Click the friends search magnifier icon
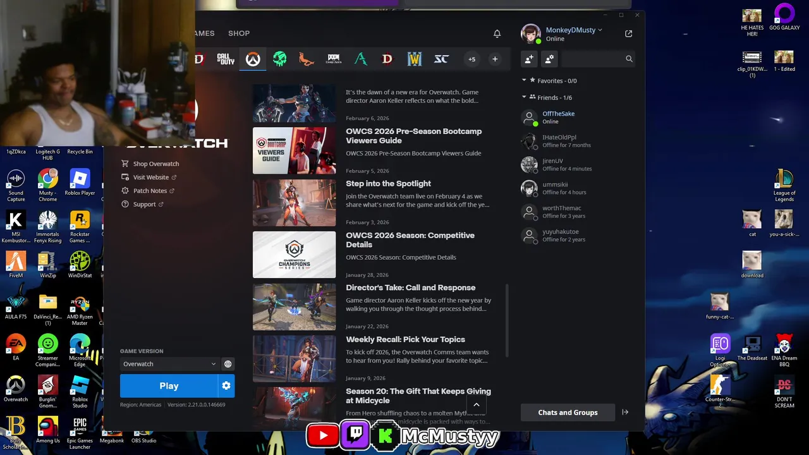809x455 pixels. [629, 59]
